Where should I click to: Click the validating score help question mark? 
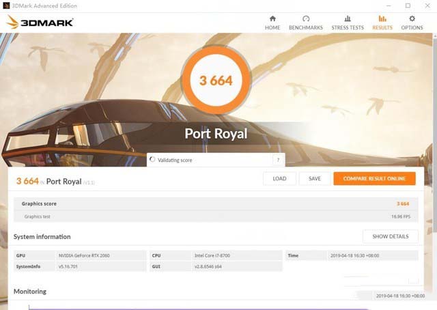(x=278, y=160)
